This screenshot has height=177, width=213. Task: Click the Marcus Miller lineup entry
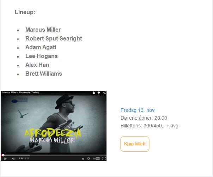click(x=43, y=30)
